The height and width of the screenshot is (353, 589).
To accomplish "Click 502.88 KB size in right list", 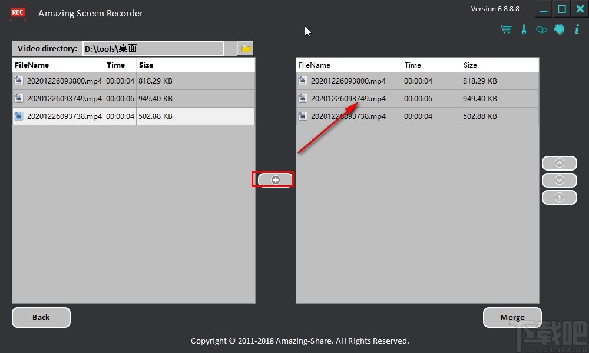I will click(x=479, y=116).
